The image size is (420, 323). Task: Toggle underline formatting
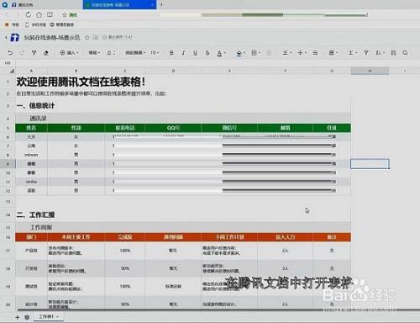tap(195, 53)
